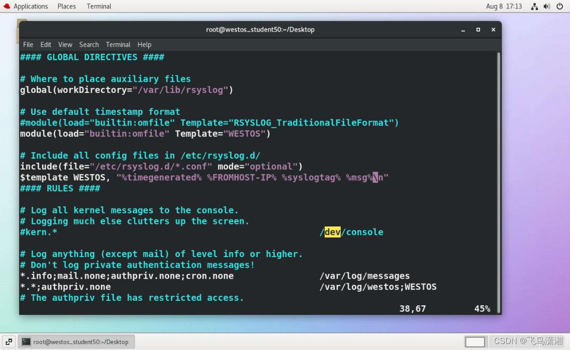This screenshot has height=350, width=570.
Task: Click the comment '# Log all kernel messages to the console.'
Action: tap(129, 210)
